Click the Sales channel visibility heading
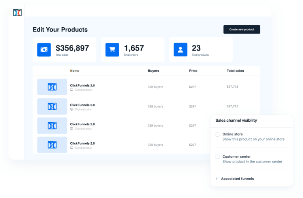The image size is (303, 198). tap(236, 121)
